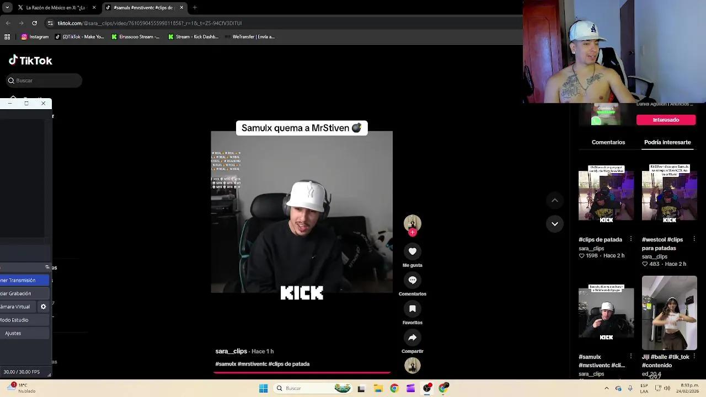This screenshot has width=706, height=397.
Task: Open the creator avatar beside the video
Action: point(412,223)
